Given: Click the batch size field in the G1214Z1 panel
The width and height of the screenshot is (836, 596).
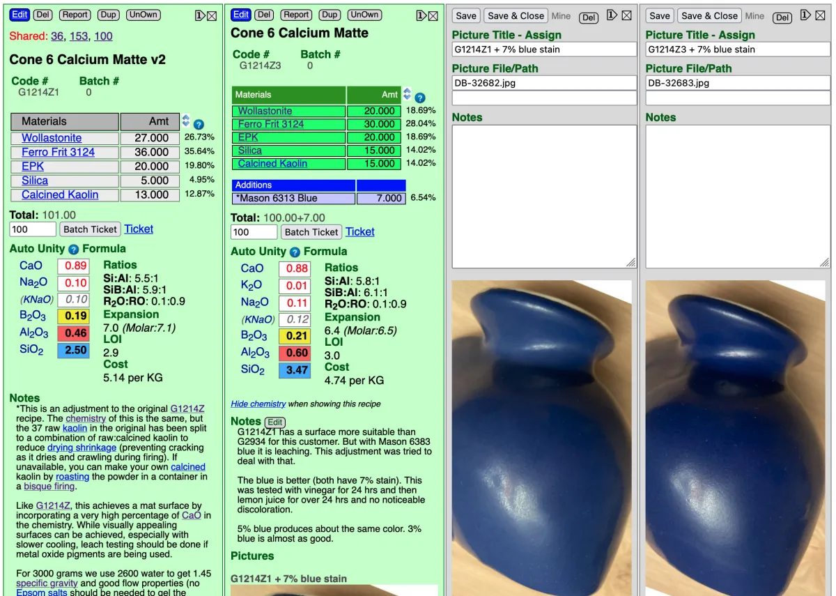Looking at the screenshot, I should click(x=33, y=229).
